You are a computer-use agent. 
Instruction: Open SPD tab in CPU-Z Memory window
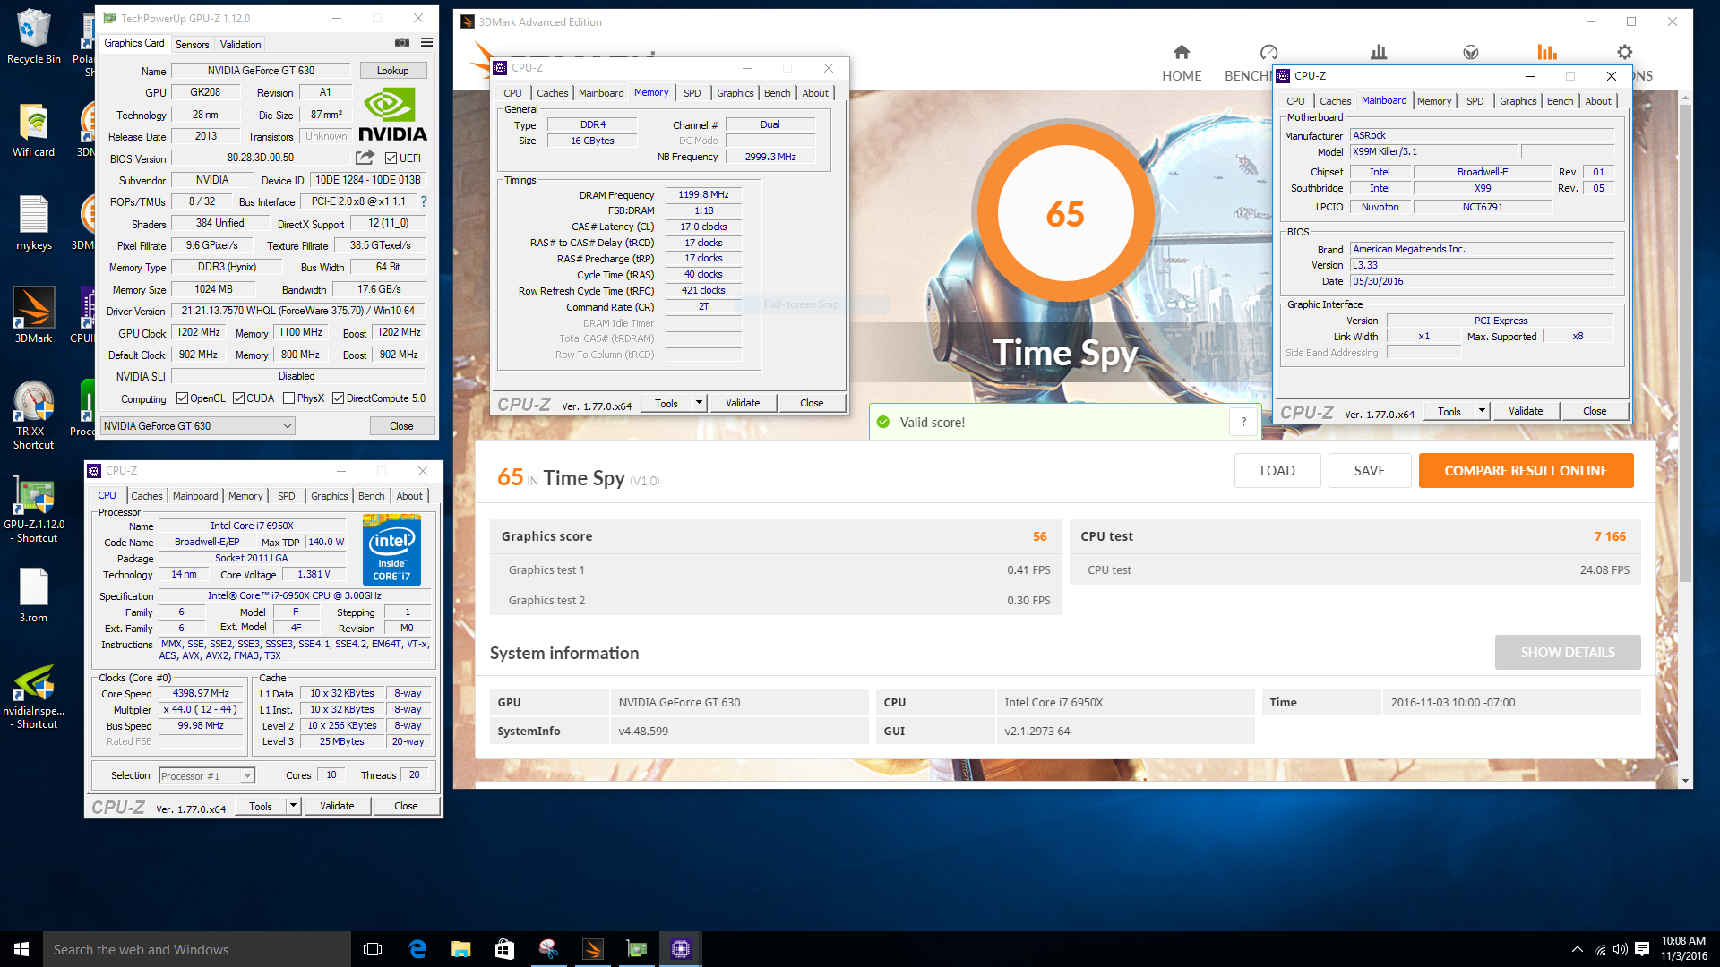pos(692,93)
